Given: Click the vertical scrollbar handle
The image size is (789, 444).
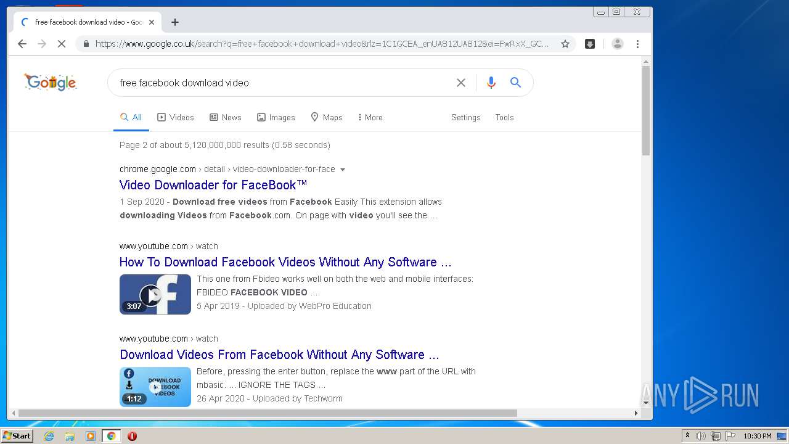Looking at the screenshot, I should (646, 111).
